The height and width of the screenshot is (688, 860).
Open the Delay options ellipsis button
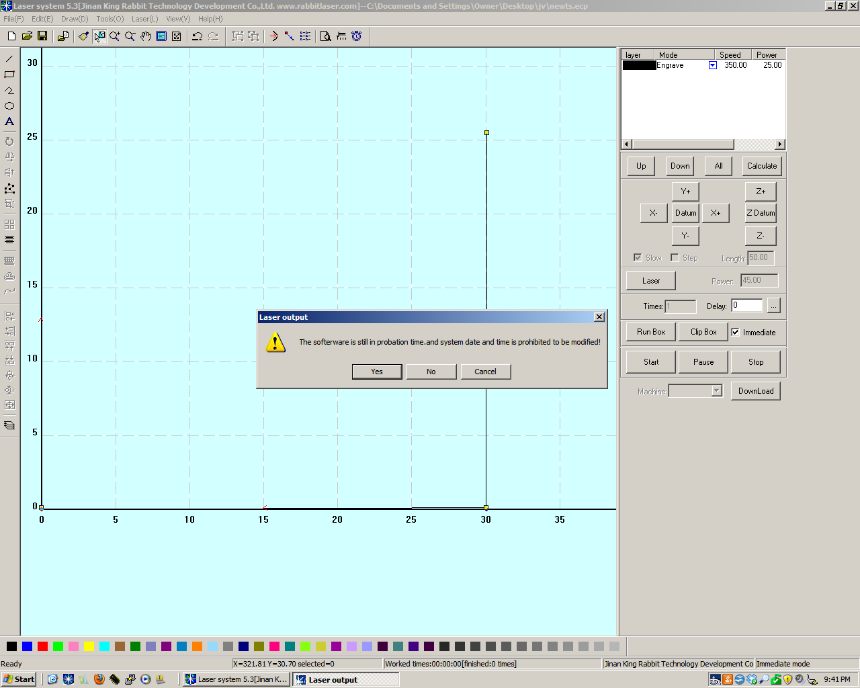point(774,306)
